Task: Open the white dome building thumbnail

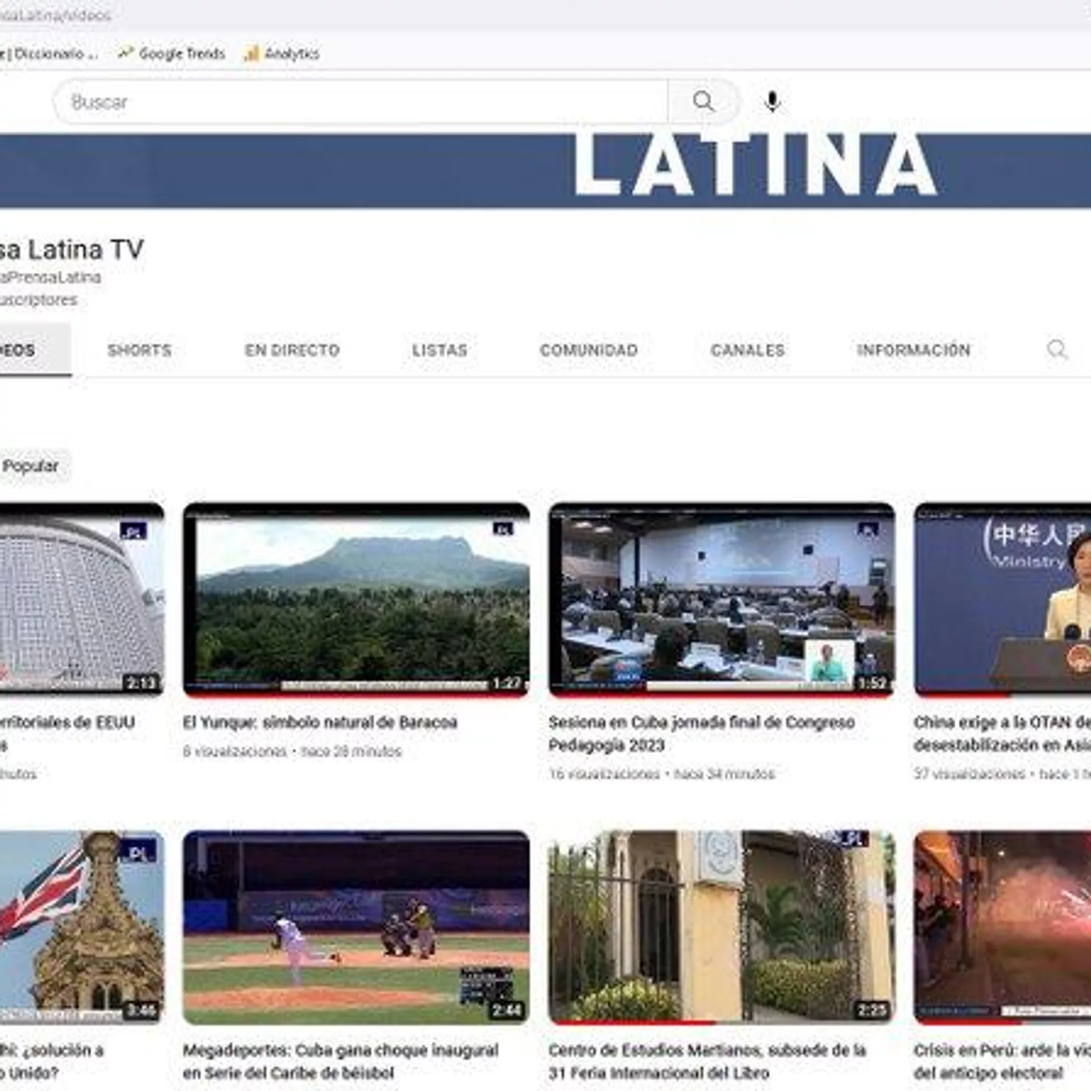Action: coord(82,599)
